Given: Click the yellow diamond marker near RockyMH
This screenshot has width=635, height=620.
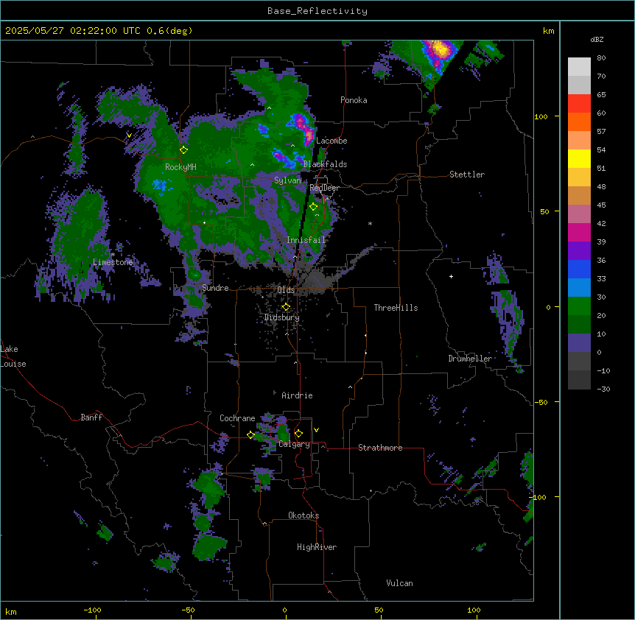Looking at the screenshot, I should click(x=184, y=150).
